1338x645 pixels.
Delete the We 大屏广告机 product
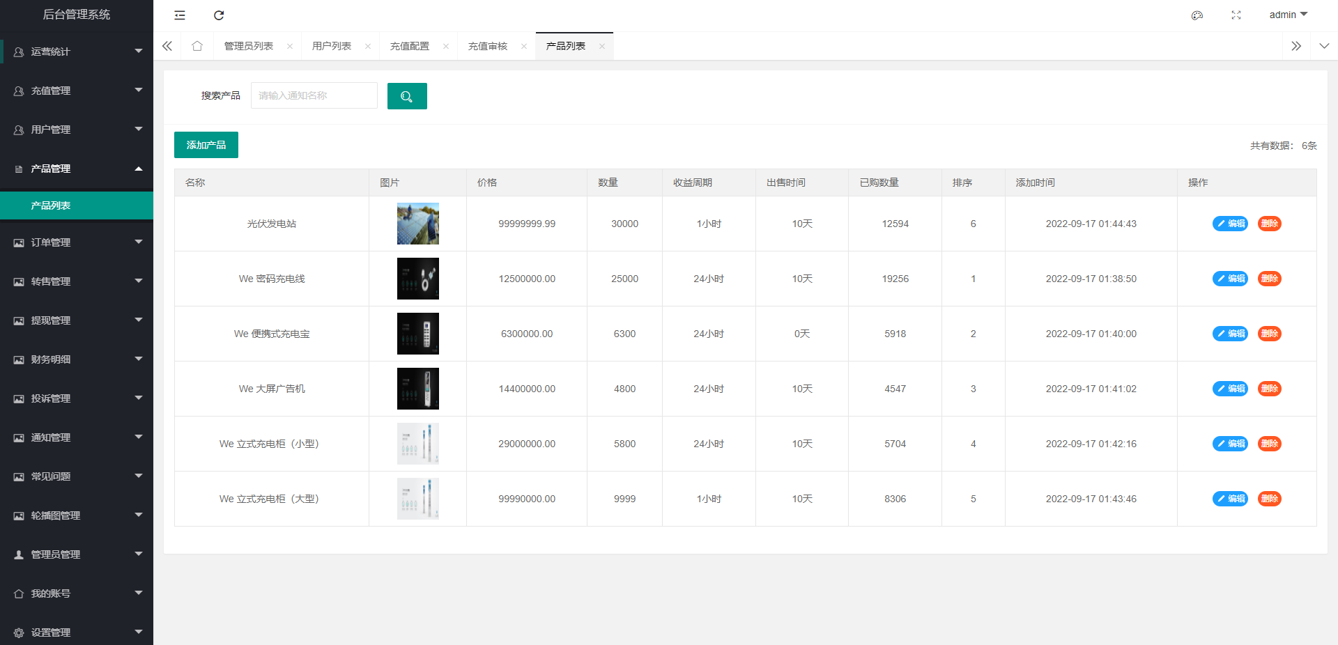point(1269,389)
